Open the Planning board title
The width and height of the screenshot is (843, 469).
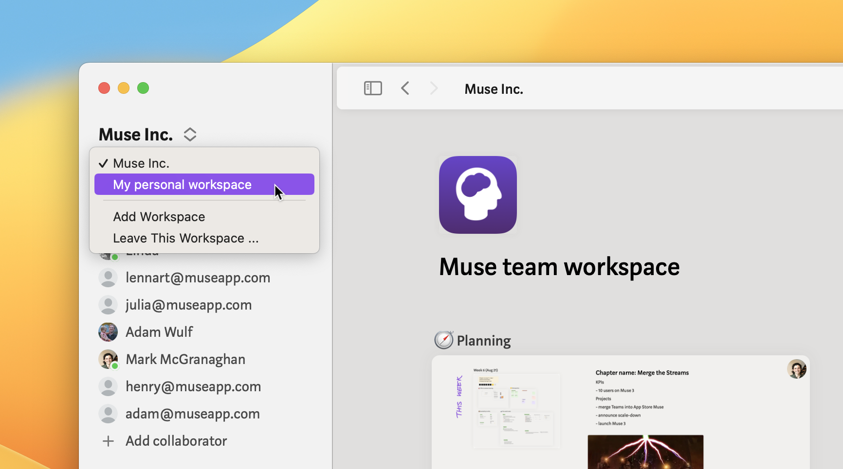[484, 341]
